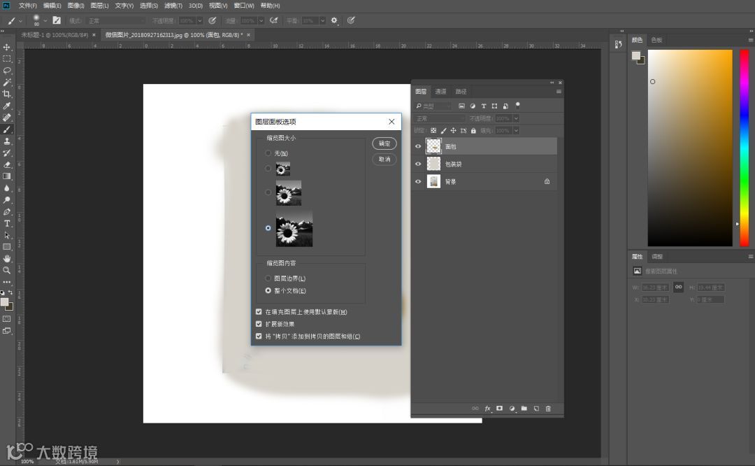
Task: Open the 图像(I) menu
Action: [75, 6]
